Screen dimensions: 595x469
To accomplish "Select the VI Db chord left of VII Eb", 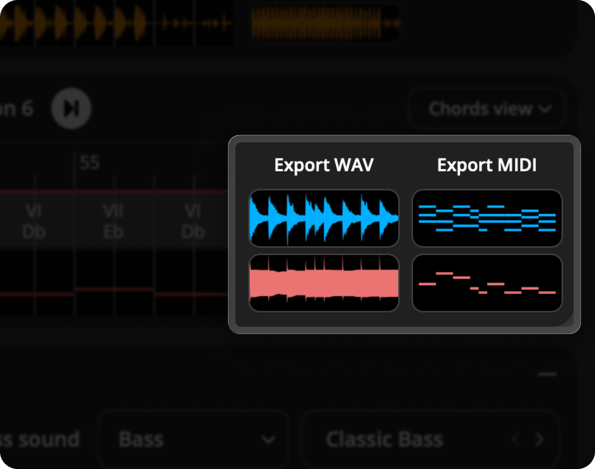I will tap(34, 221).
